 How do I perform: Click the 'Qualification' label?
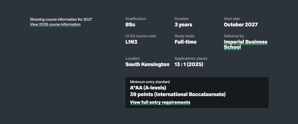coord(135,19)
